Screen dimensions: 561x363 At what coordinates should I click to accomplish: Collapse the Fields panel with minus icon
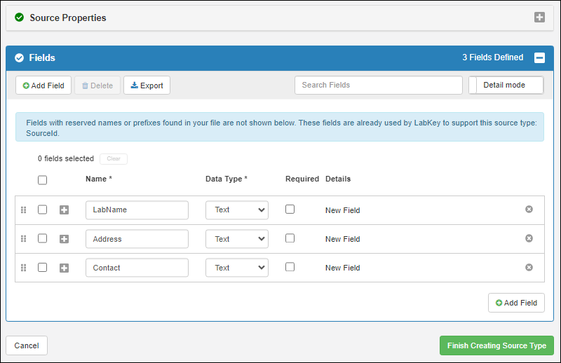(539, 58)
